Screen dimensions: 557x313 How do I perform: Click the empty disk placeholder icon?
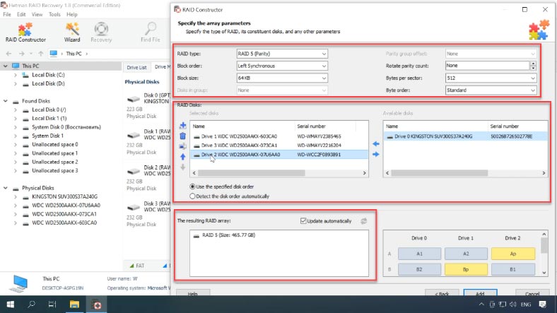pos(182,146)
